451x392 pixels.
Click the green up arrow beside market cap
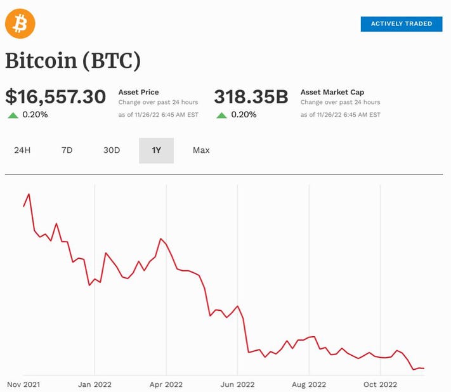point(221,115)
